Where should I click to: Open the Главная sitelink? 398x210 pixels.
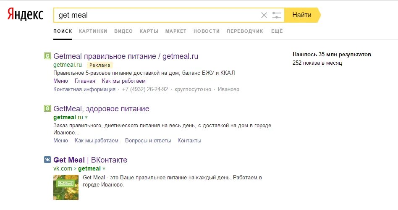[85, 81]
